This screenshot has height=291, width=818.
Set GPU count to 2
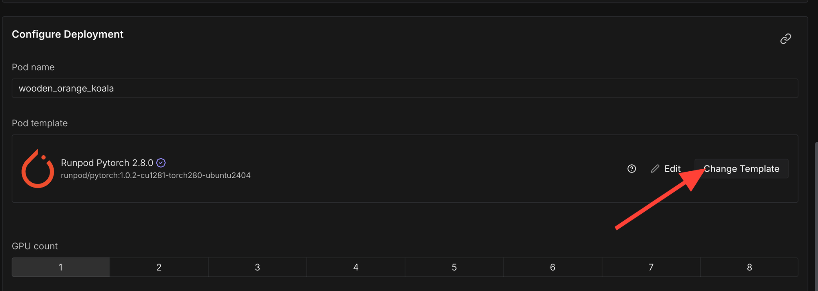pyautogui.click(x=159, y=267)
